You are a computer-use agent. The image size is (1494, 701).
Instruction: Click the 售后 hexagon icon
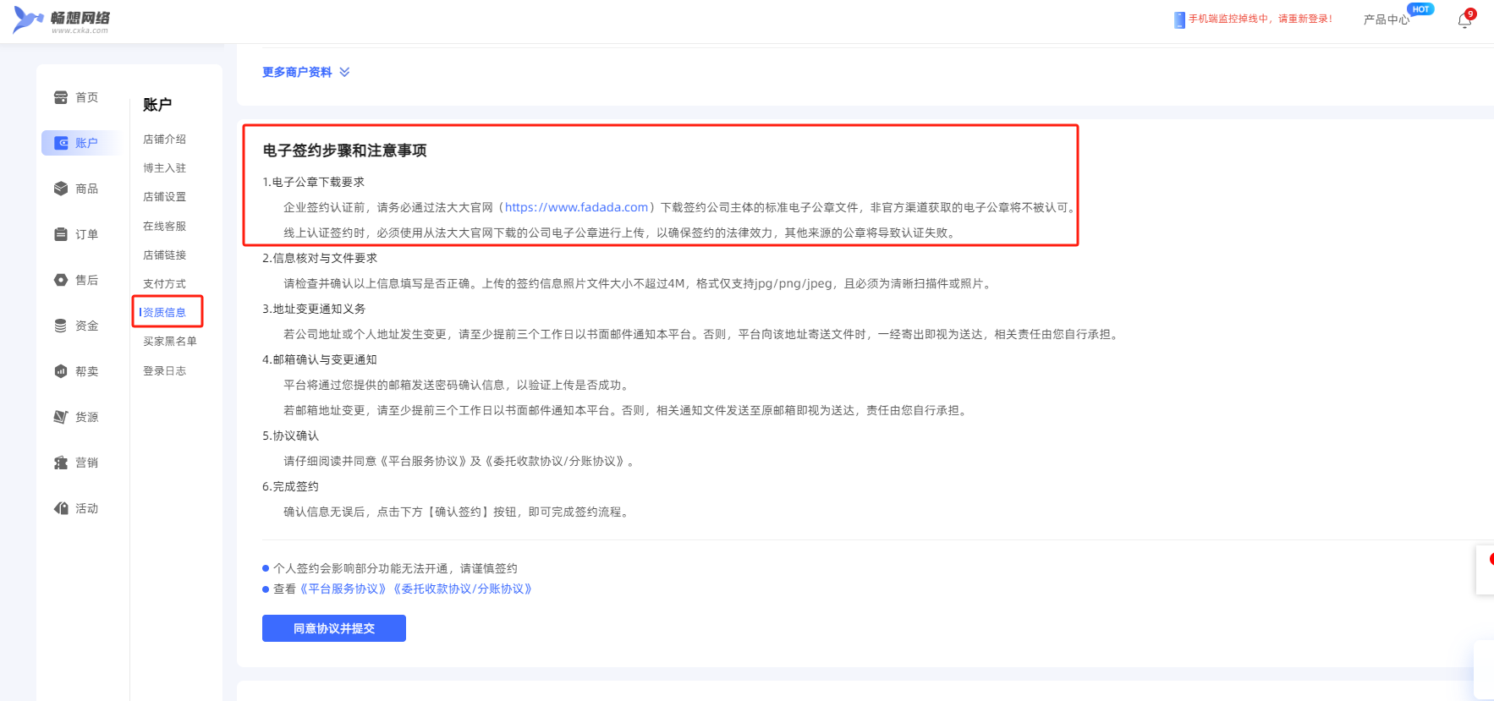(x=61, y=280)
